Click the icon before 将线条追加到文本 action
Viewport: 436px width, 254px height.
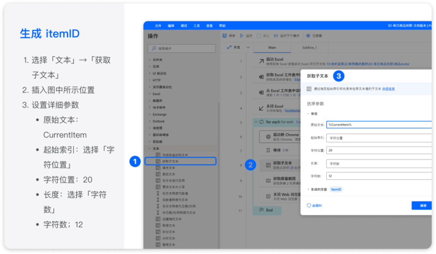(158, 155)
